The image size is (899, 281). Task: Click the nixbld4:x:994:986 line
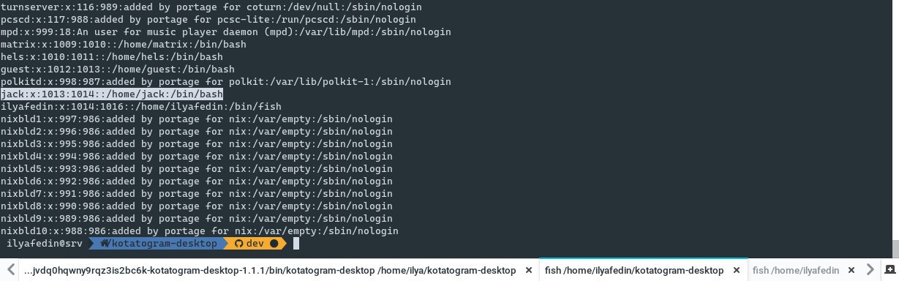pos(196,156)
